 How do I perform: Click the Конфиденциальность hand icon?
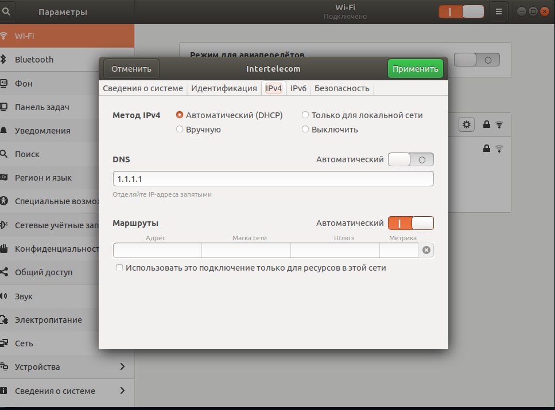(3, 248)
